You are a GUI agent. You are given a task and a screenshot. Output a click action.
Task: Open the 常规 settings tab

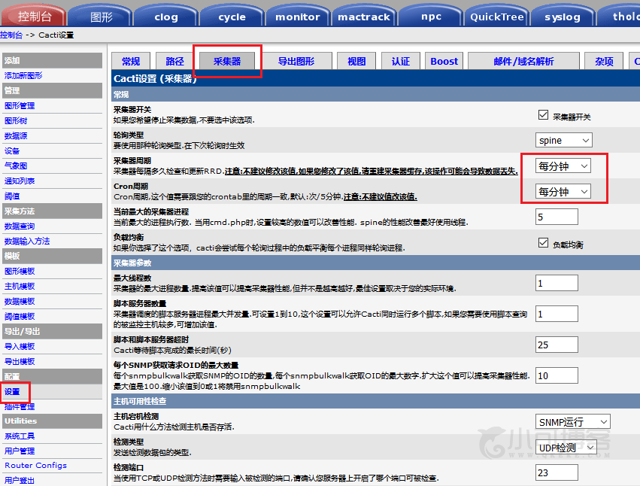tap(131, 61)
